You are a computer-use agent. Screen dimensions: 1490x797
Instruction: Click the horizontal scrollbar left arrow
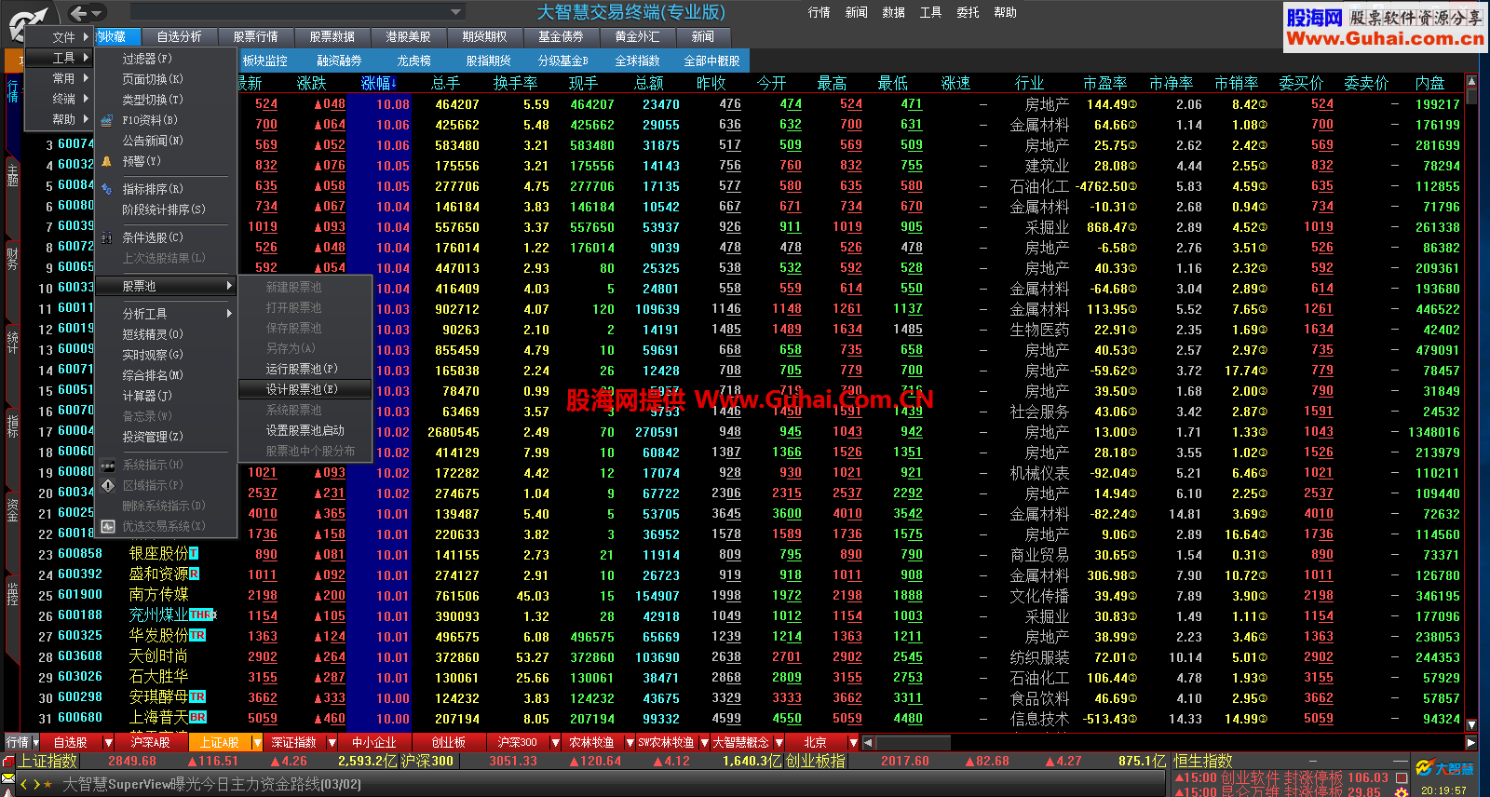pos(867,742)
